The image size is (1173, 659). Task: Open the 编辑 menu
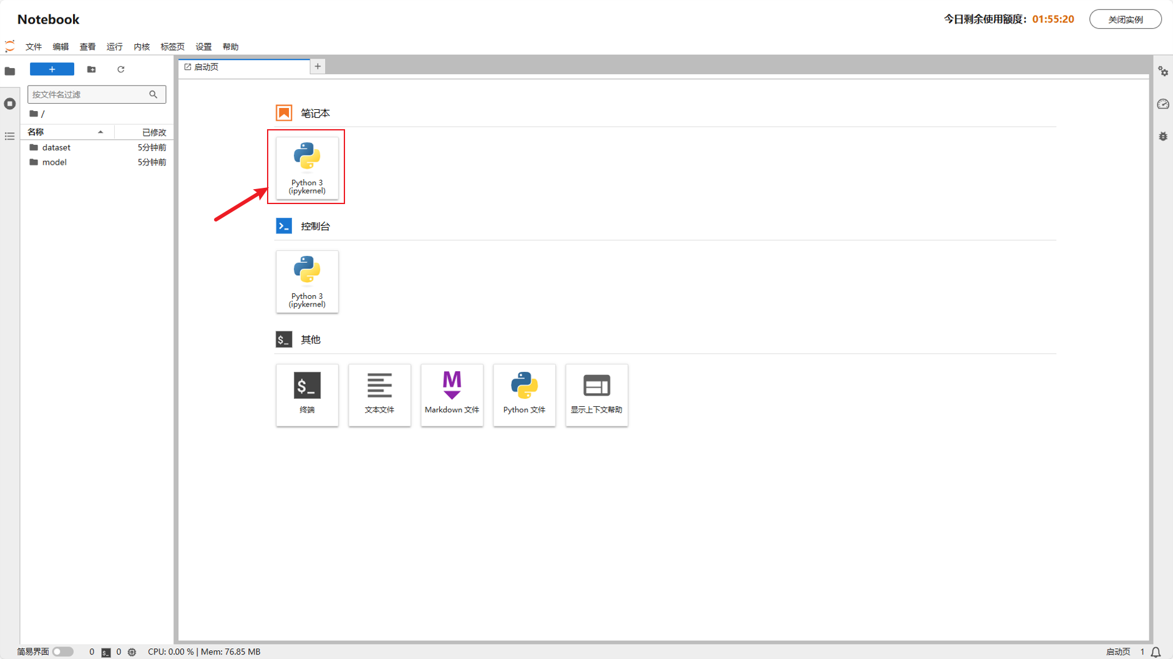pos(61,47)
